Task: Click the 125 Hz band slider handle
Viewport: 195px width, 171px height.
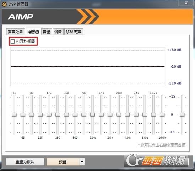Action: [x=40, y=115]
